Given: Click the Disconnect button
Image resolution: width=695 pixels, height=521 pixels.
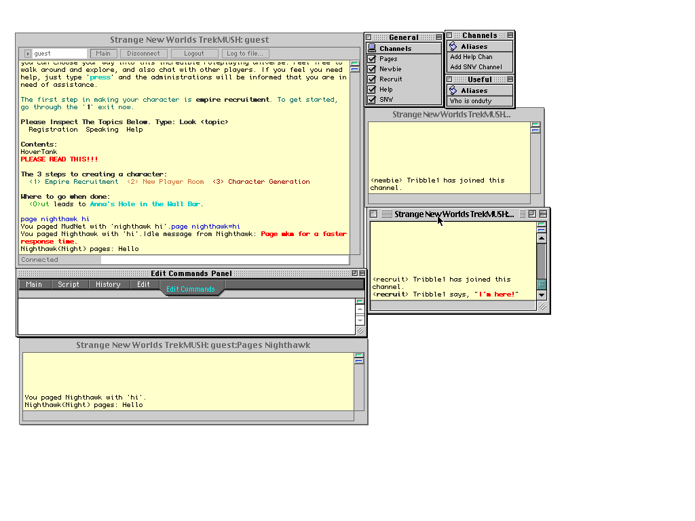Looking at the screenshot, I should pos(144,54).
